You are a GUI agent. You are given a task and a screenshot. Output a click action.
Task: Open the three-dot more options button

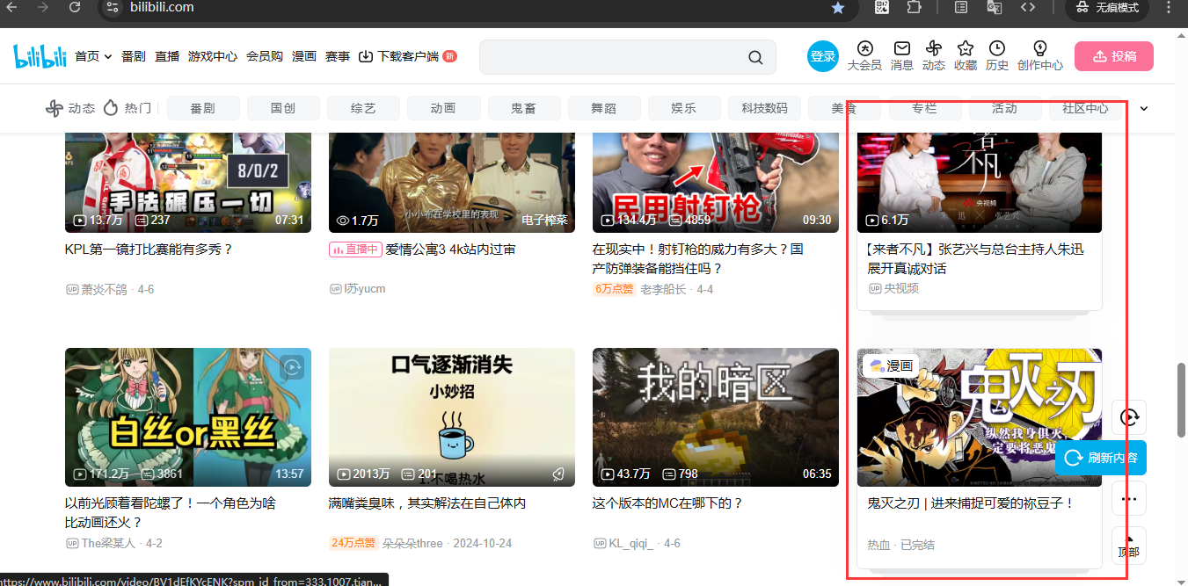(1129, 499)
